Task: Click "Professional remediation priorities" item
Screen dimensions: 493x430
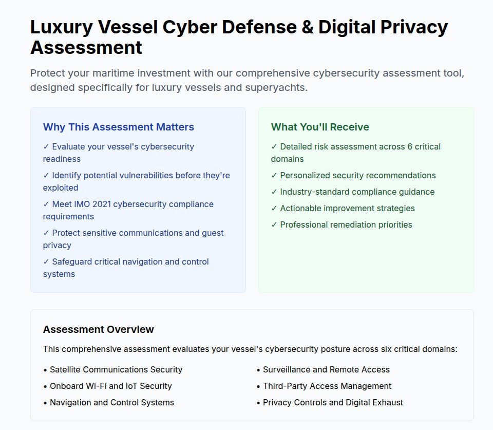Action: (x=342, y=225)
